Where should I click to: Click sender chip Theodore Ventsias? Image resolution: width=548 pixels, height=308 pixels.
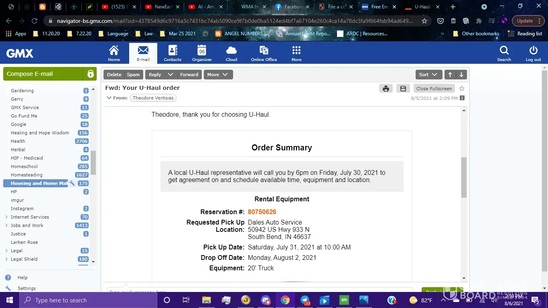pos(153,98)
